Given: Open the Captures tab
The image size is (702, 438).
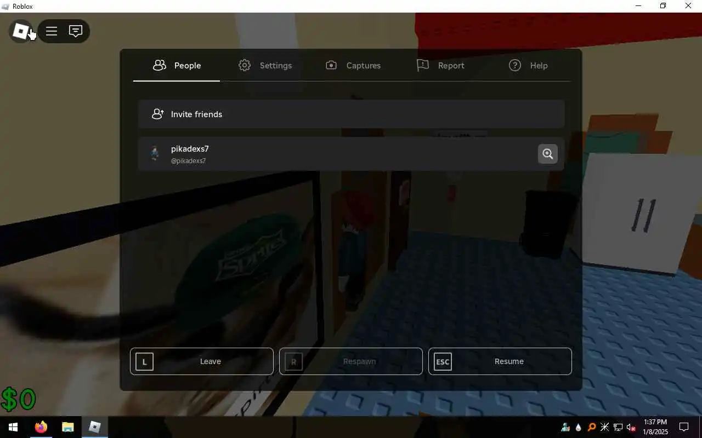Looking at the screenshot, I should 353,66.
